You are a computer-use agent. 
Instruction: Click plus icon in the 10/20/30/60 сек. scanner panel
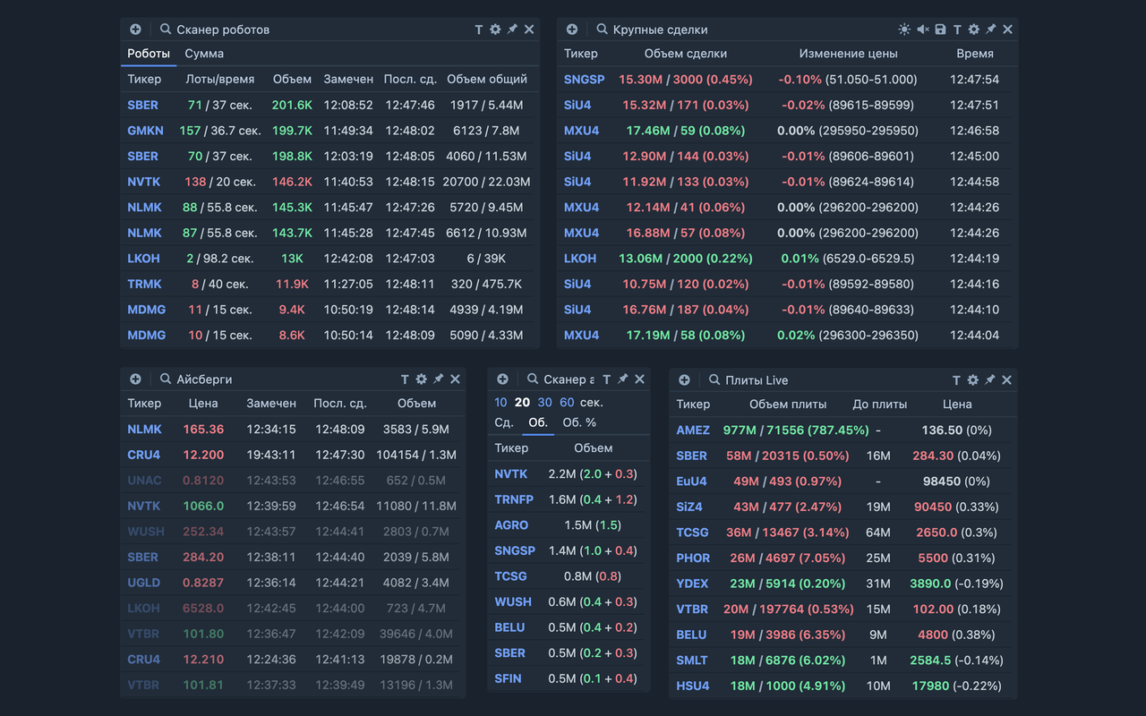point(502,379)
